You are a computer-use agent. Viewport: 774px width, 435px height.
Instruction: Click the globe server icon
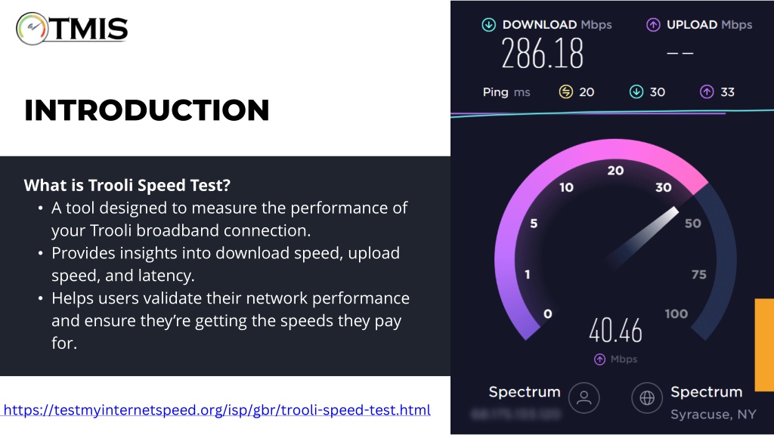point(647,397)
